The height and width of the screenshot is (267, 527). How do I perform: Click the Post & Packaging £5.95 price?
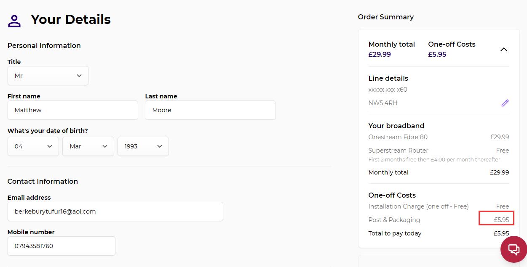point(501,220)
